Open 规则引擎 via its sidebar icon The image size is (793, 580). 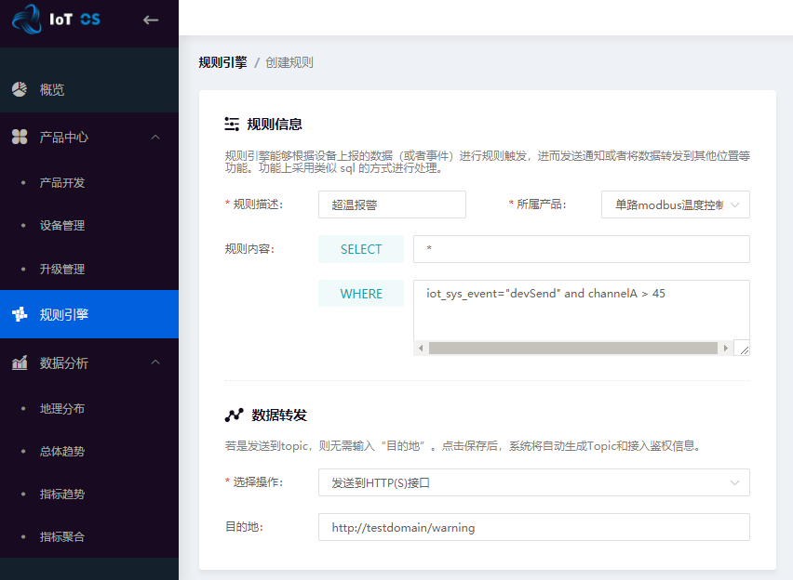[x=20, y=314]
